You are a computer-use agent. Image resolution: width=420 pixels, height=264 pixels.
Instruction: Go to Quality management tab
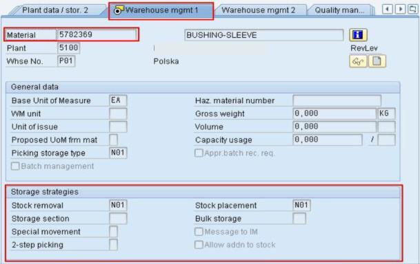click(339, 10)
